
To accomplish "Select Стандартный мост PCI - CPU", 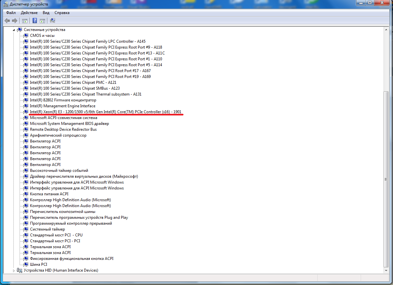I will pyautogui.click(x=56, y=235).
